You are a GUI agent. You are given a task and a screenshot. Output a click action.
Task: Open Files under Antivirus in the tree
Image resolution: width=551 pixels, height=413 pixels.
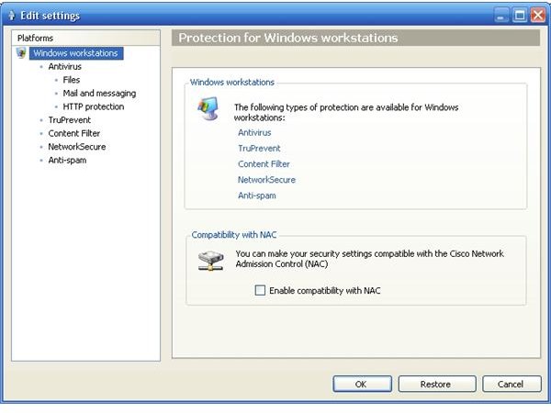click(x=72, y=80)
